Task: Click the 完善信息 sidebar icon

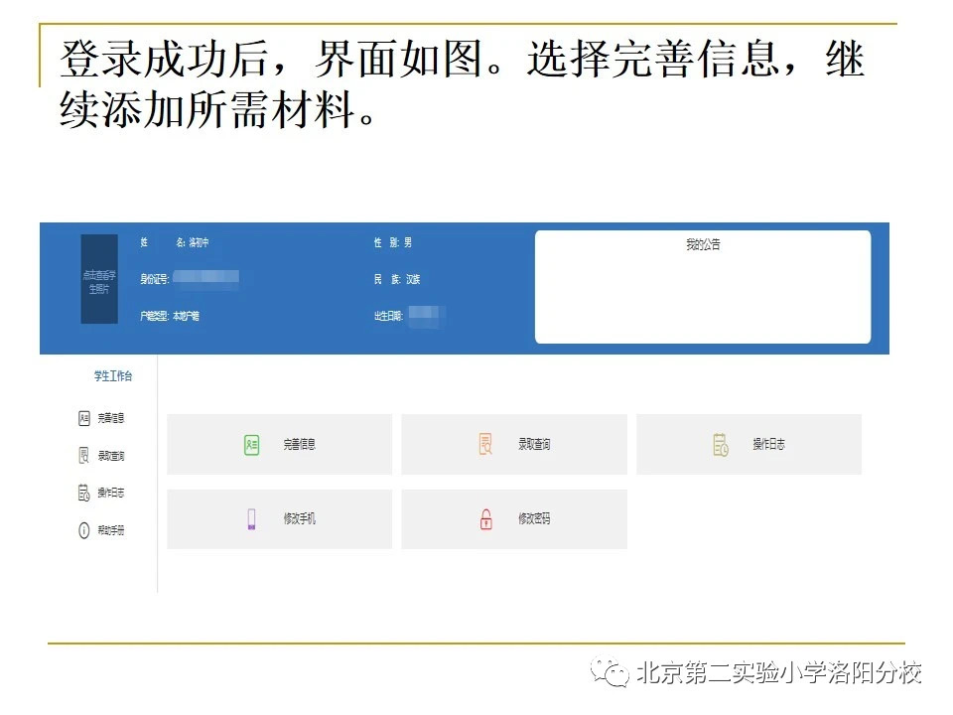Action: click(x=84, y=417)
